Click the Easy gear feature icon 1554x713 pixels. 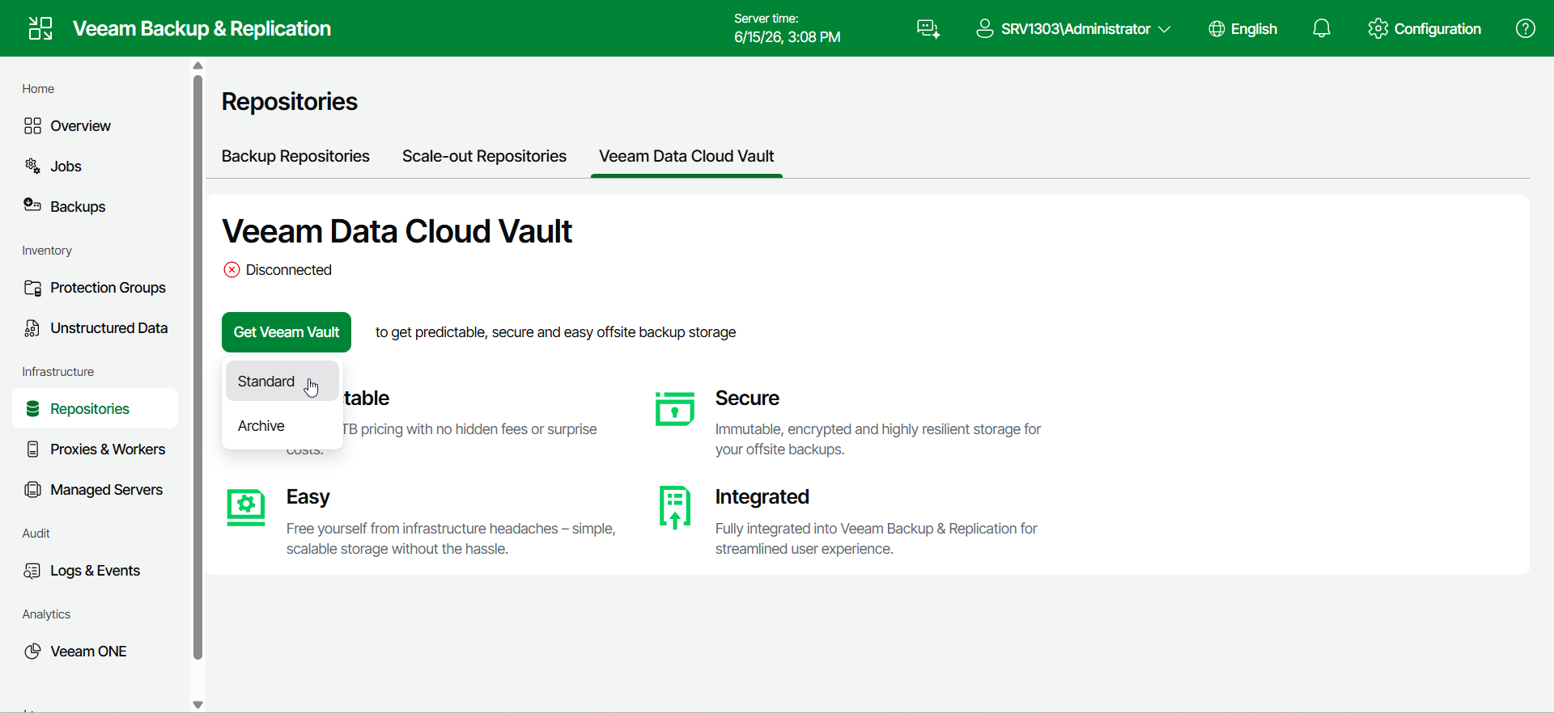pyautogui.click(x=246, y=508)
